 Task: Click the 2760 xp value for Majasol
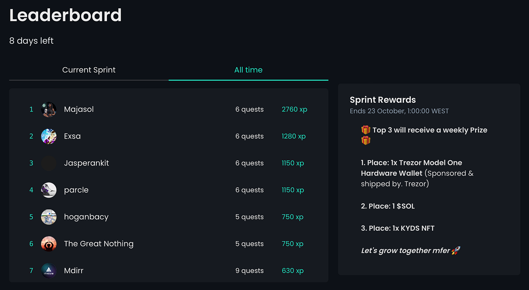coord(294,109)
